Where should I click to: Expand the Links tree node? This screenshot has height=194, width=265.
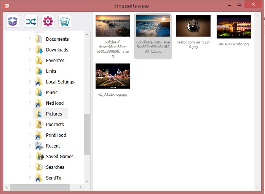(30, 71)
